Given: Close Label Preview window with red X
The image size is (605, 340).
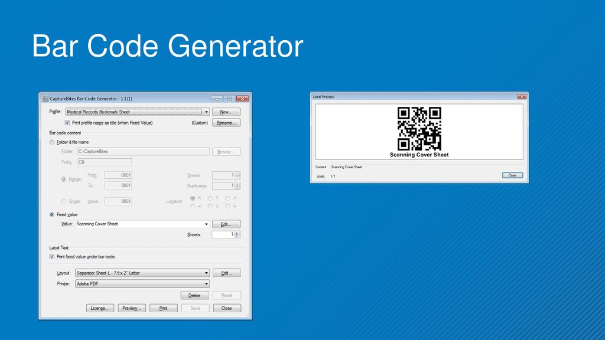Looking at the screenshot, I should [x=522, y=97].
